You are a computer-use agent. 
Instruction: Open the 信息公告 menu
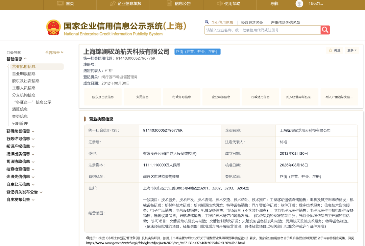coord(183,3)
